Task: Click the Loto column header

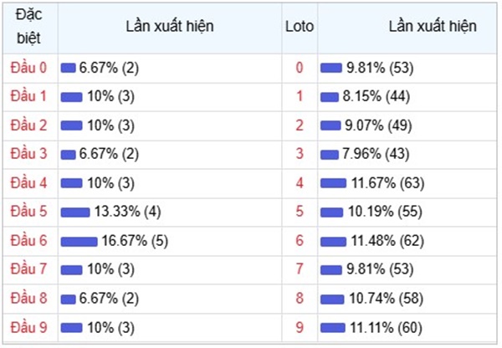Action: 300,27
